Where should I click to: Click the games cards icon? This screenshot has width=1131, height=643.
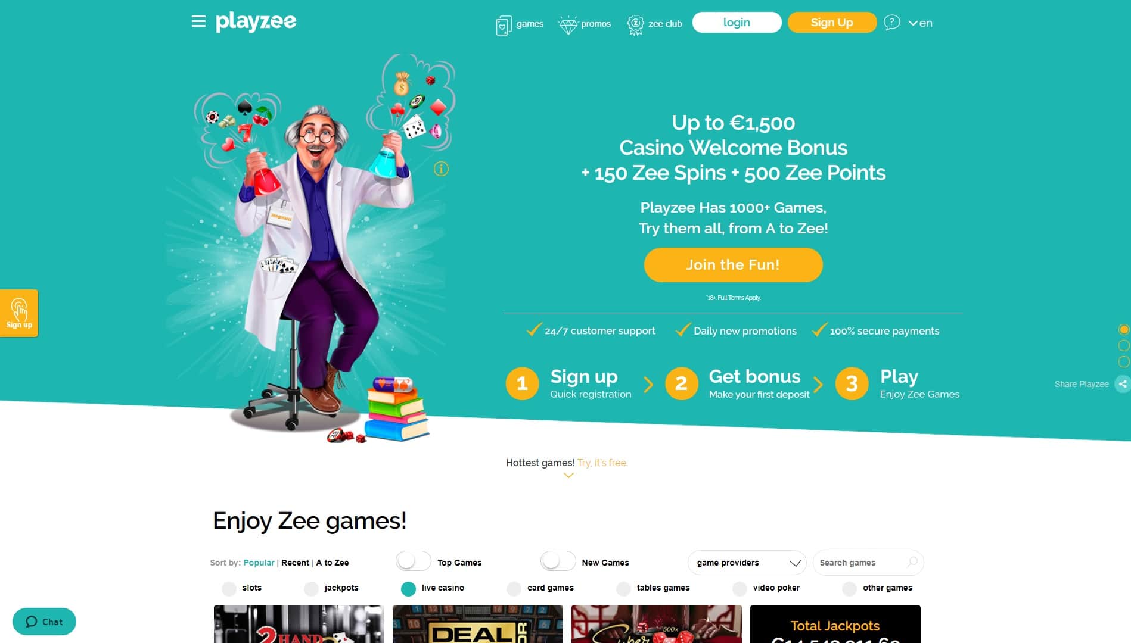point(504,25)
